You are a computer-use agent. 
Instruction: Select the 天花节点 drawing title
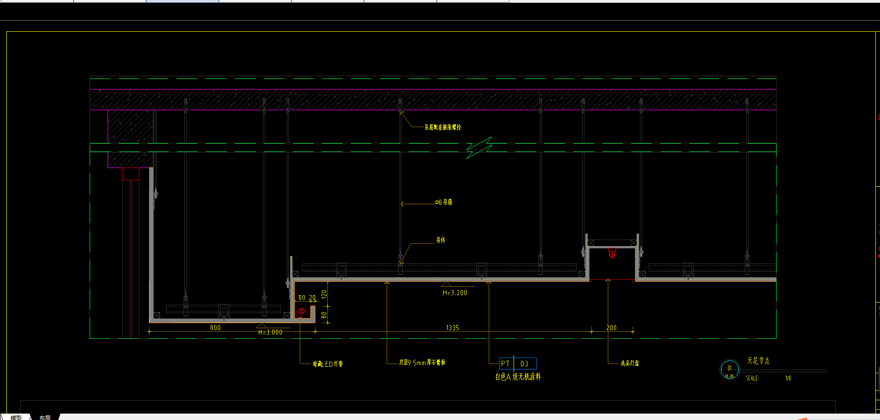click(x=758, y=361)
